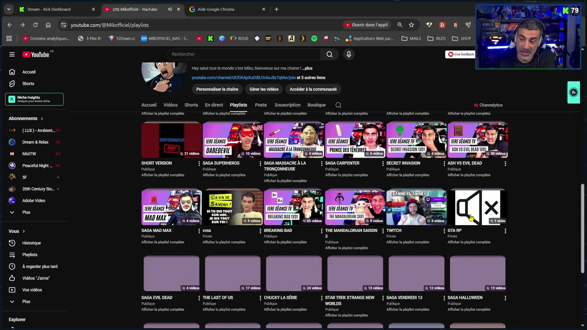Open SAGA SUPERHEROS playlist thumbnail
This screenshot has width=587, height=330.
tap(233, 140)
